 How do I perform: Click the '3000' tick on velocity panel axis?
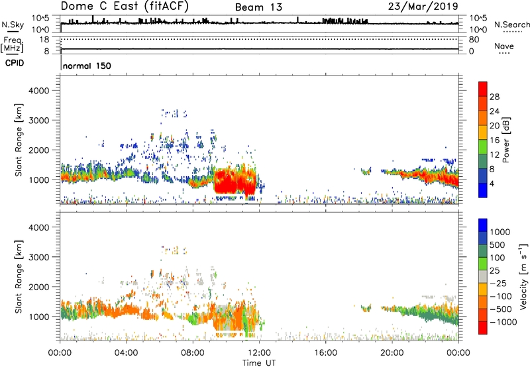(x=39, y=257)
